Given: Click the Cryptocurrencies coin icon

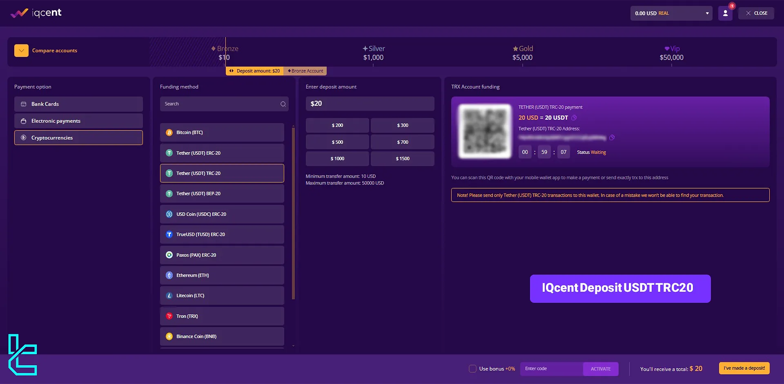Looking at the screenshot, I should click(24, 138).
